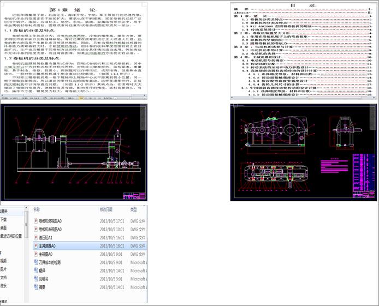
Task: Click the page count in Word status bar
Action: pyautogui.click(x=10, y=98)
